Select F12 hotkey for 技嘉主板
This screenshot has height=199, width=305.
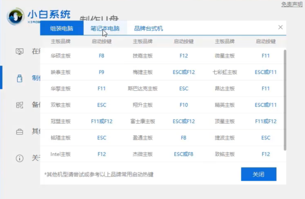184,56
